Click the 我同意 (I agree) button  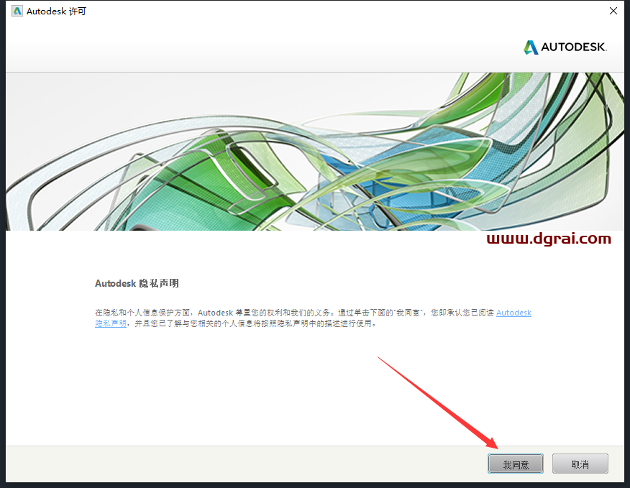(x=516, y=464)
